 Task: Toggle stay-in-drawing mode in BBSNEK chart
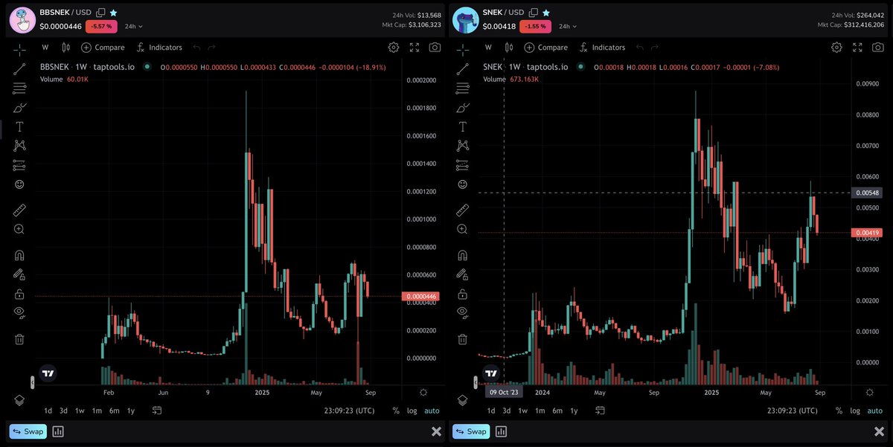19,274
